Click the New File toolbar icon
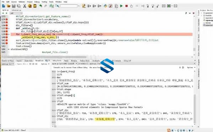Screen dimensions: 213x132 click(4, 6)
